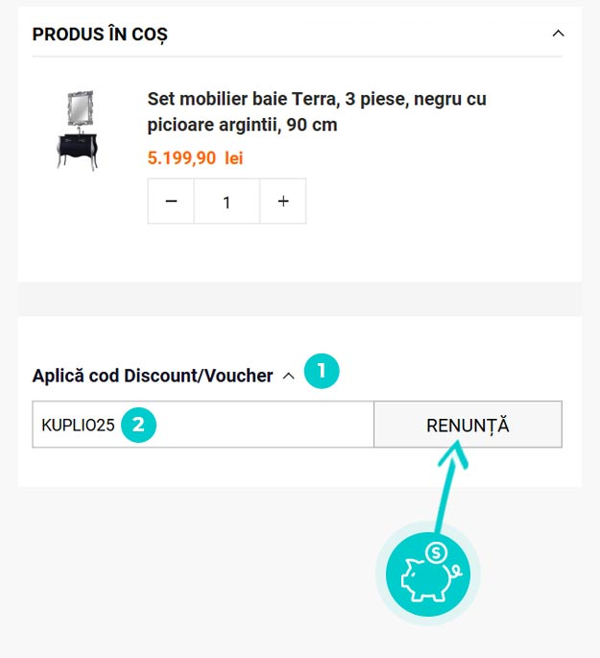Click the Aplică cod Discount/Voucher label
600x658 pixels.
point(153,376)
